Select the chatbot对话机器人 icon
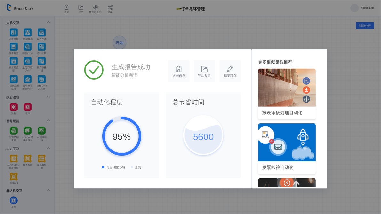 coord(27,131)
